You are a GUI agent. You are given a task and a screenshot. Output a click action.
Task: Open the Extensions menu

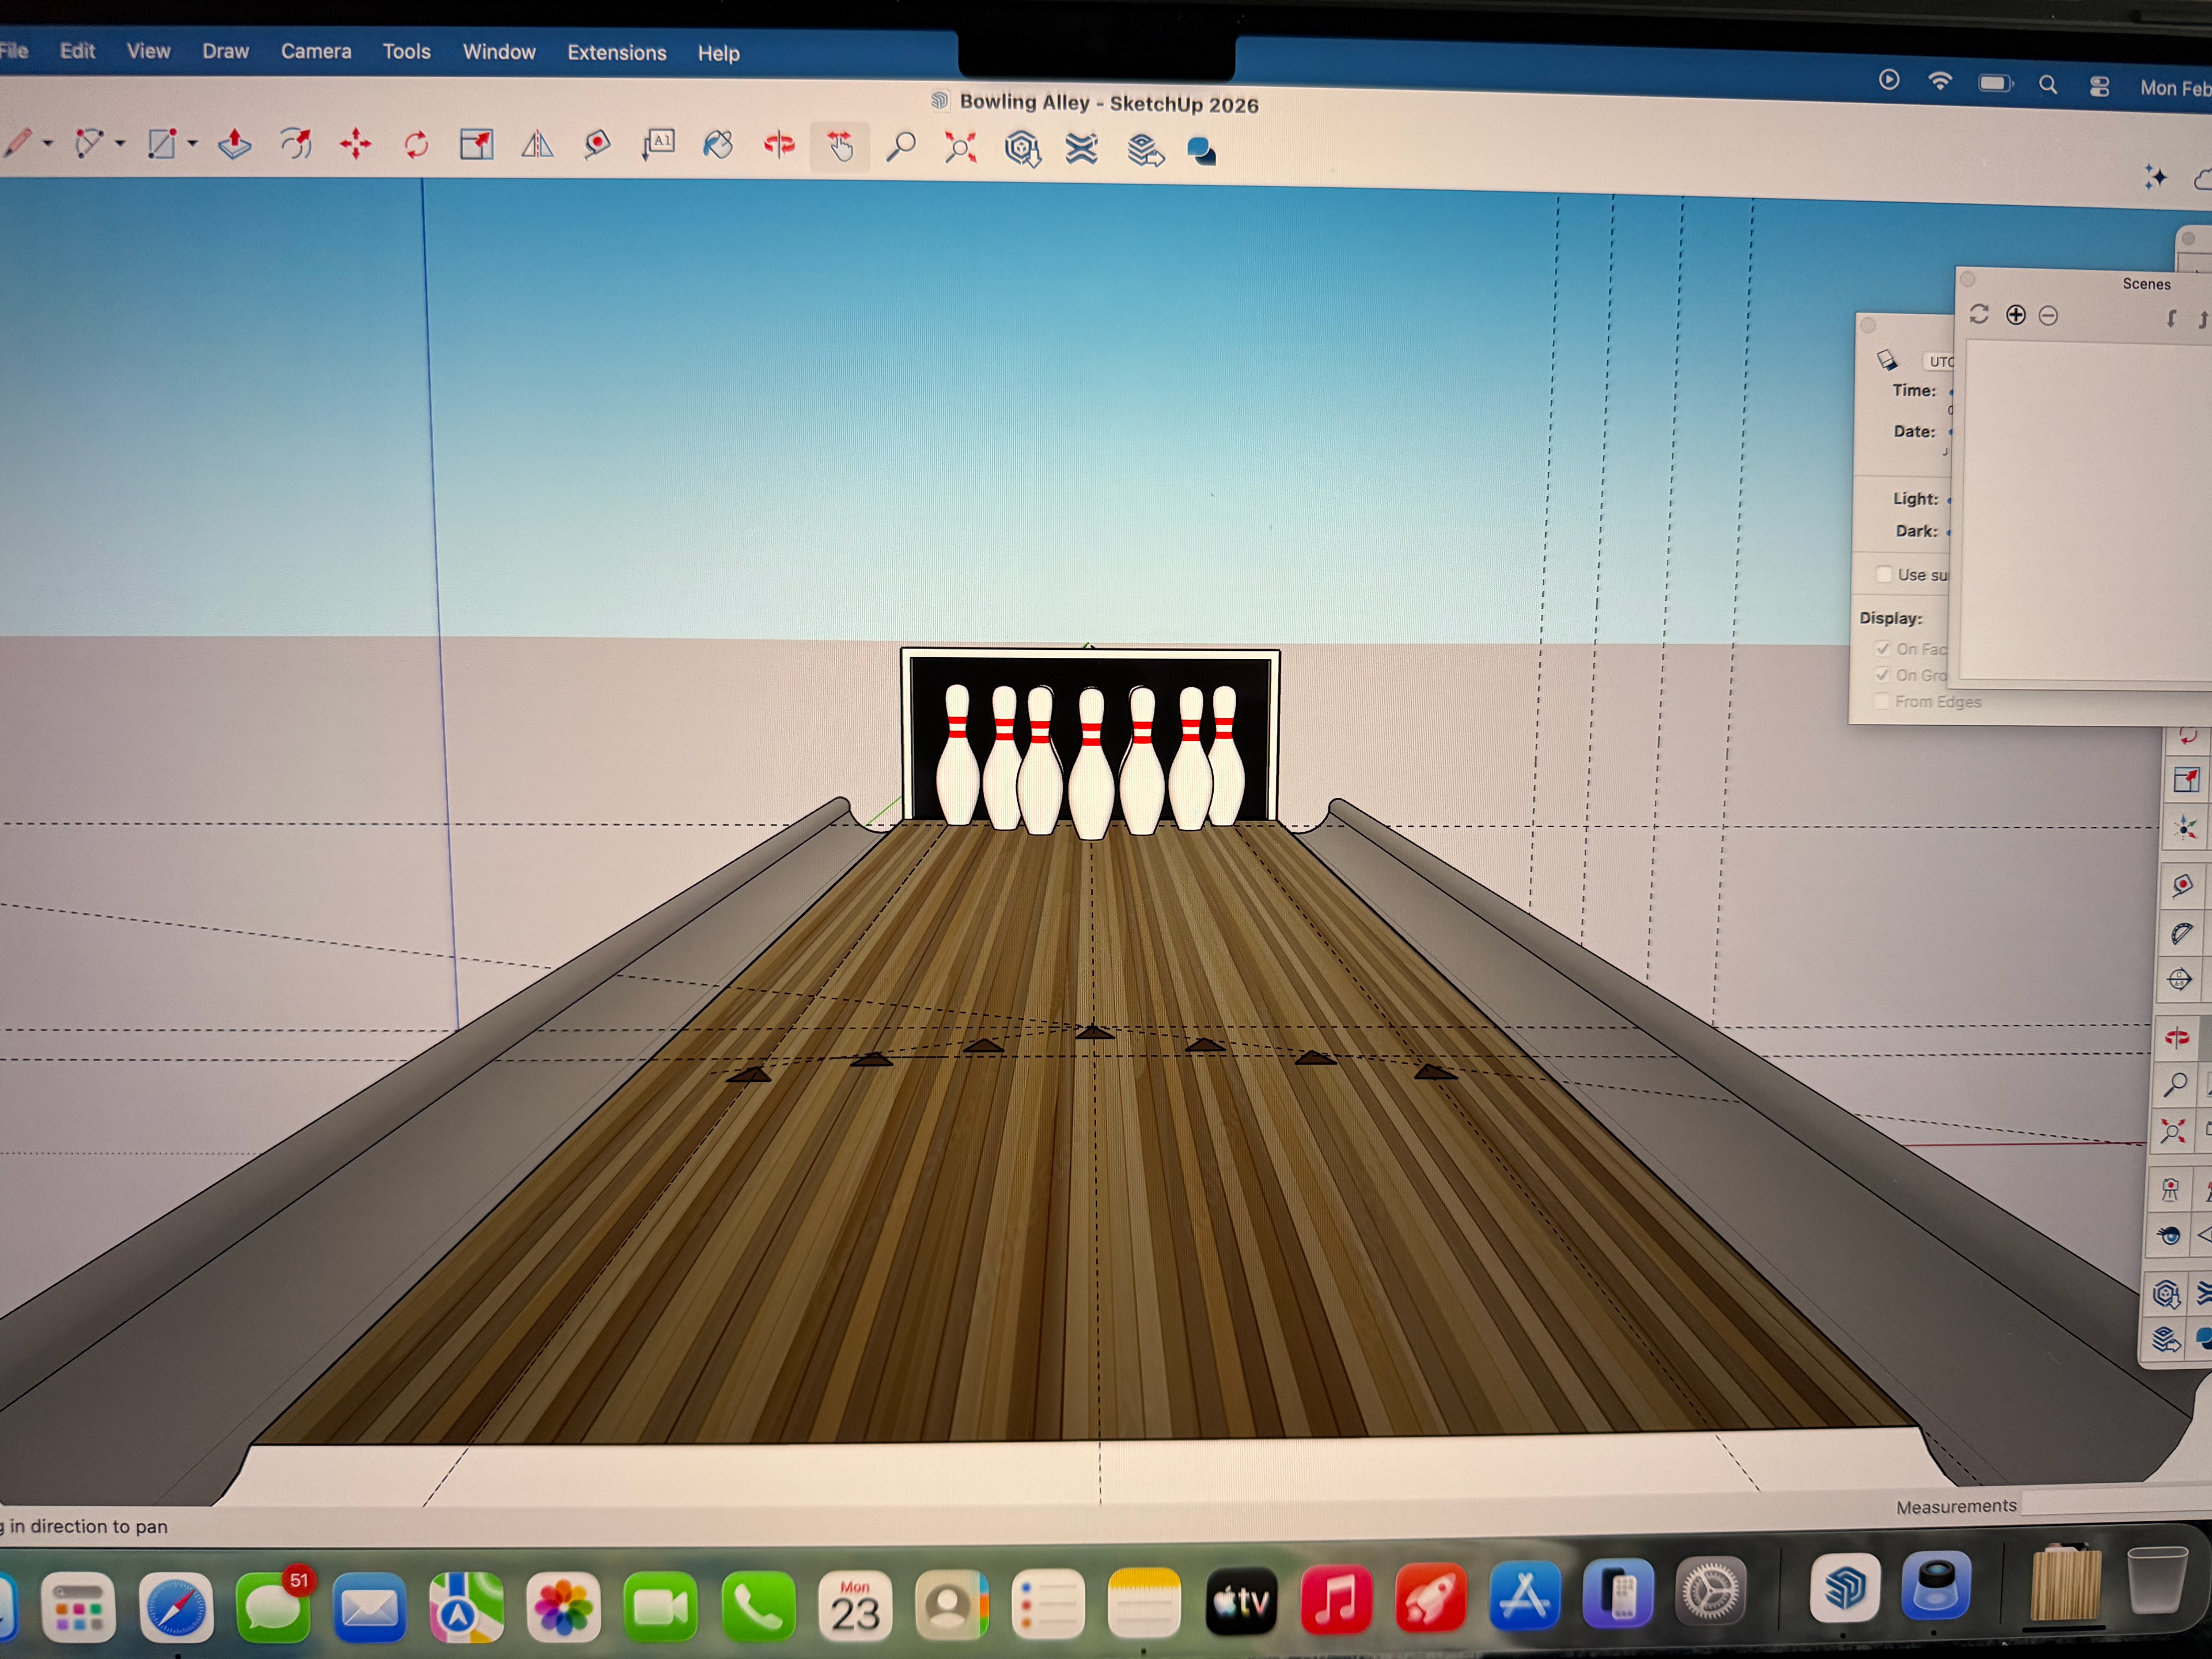616,53
